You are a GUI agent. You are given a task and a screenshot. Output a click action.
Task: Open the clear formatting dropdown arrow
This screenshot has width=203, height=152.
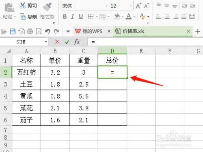149,17
